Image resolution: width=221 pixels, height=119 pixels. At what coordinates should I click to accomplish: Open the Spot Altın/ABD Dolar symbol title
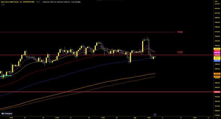coord(18,2)
